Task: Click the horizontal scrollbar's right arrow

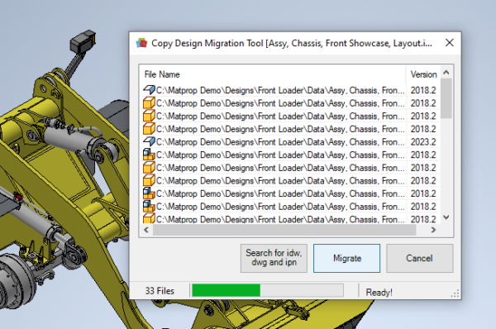Action: [x=433, y=230]
